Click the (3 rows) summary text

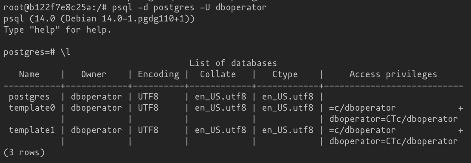(x=24, y=153)
